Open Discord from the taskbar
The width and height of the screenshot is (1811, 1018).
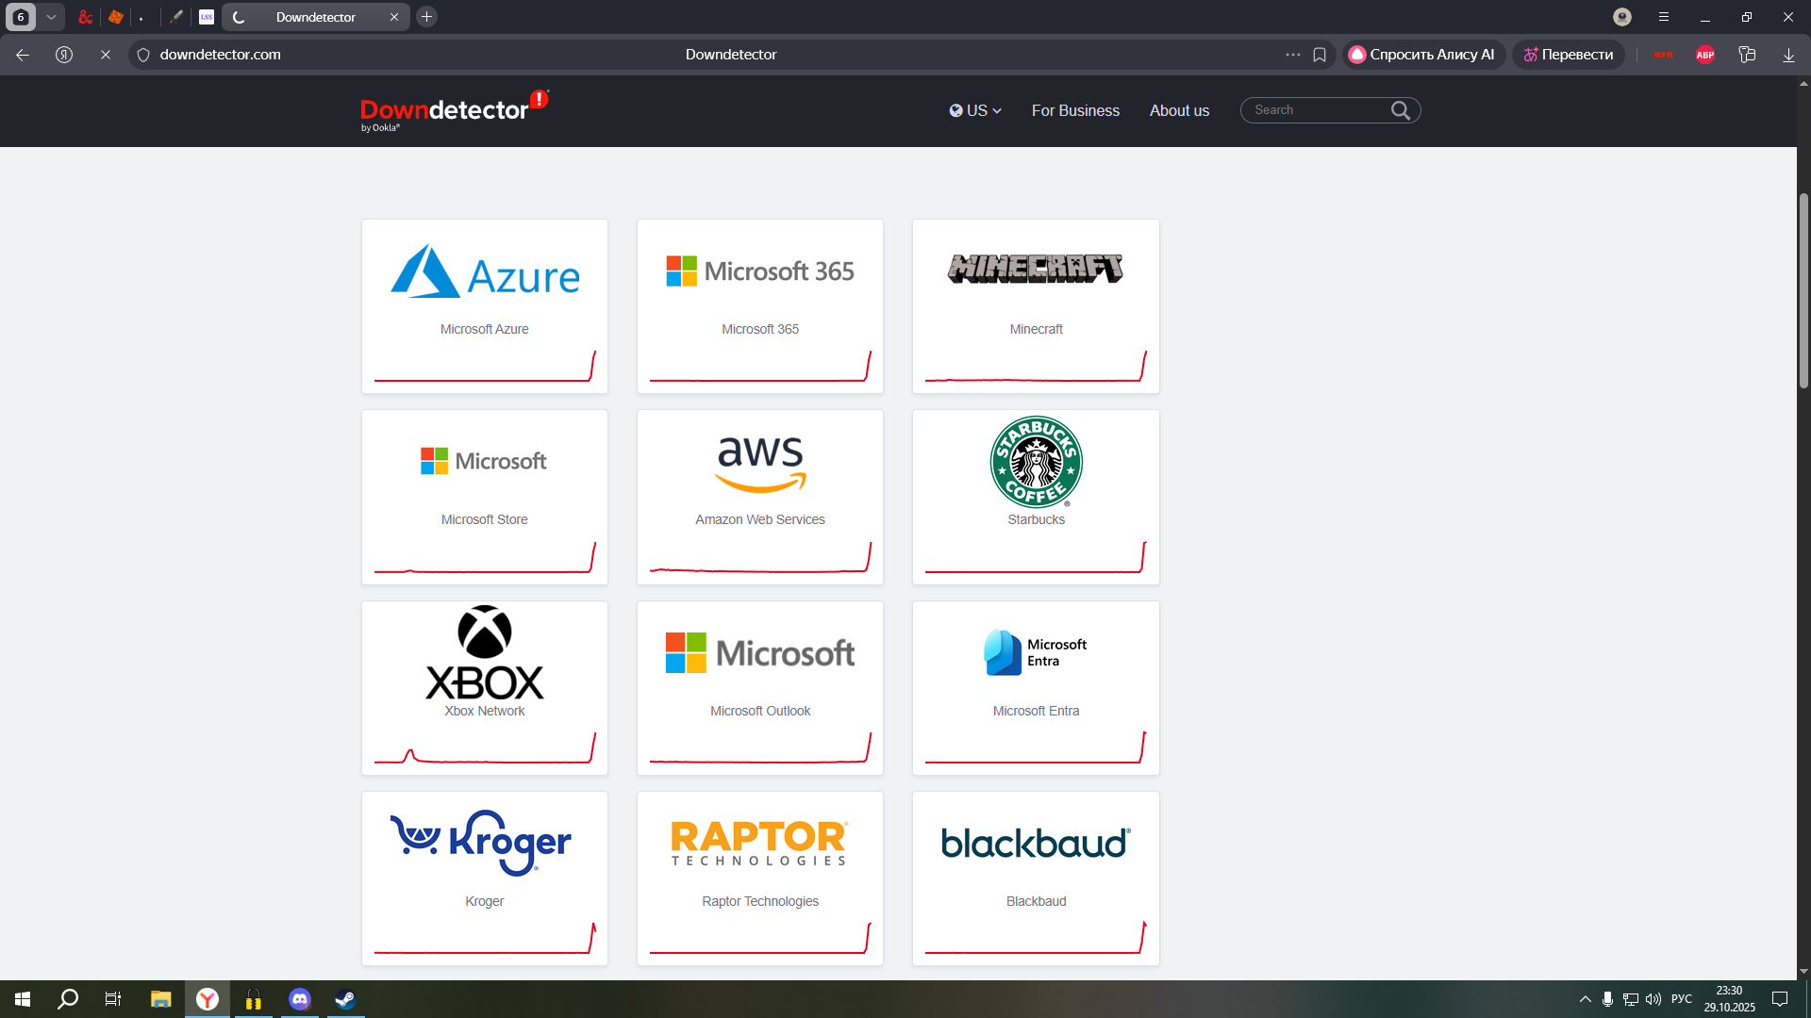pos(300,999)
